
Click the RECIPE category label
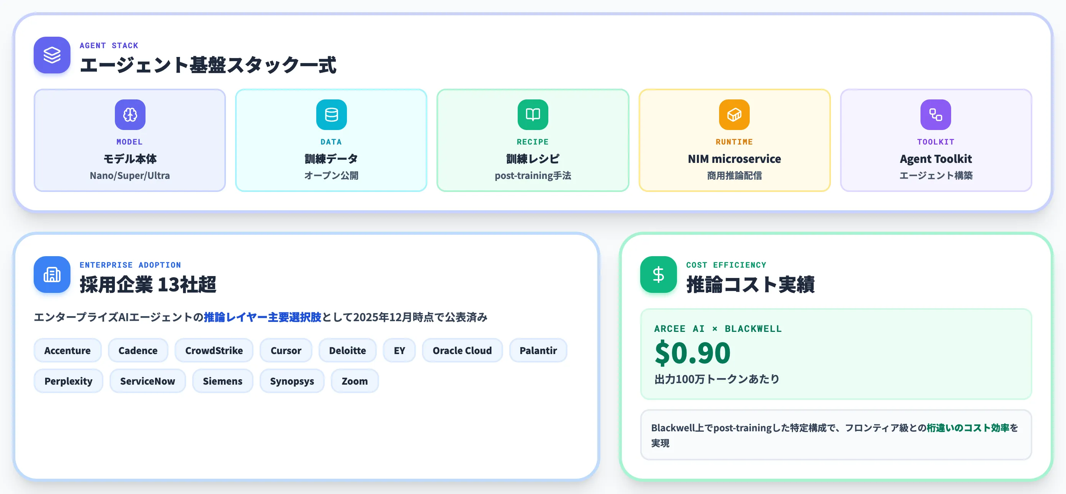click(533, 142)
